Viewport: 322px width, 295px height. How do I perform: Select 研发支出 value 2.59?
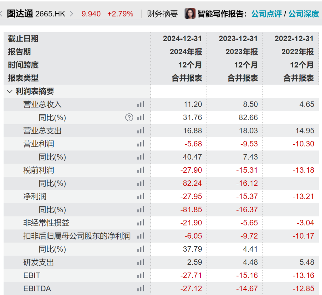click(194, 262)
